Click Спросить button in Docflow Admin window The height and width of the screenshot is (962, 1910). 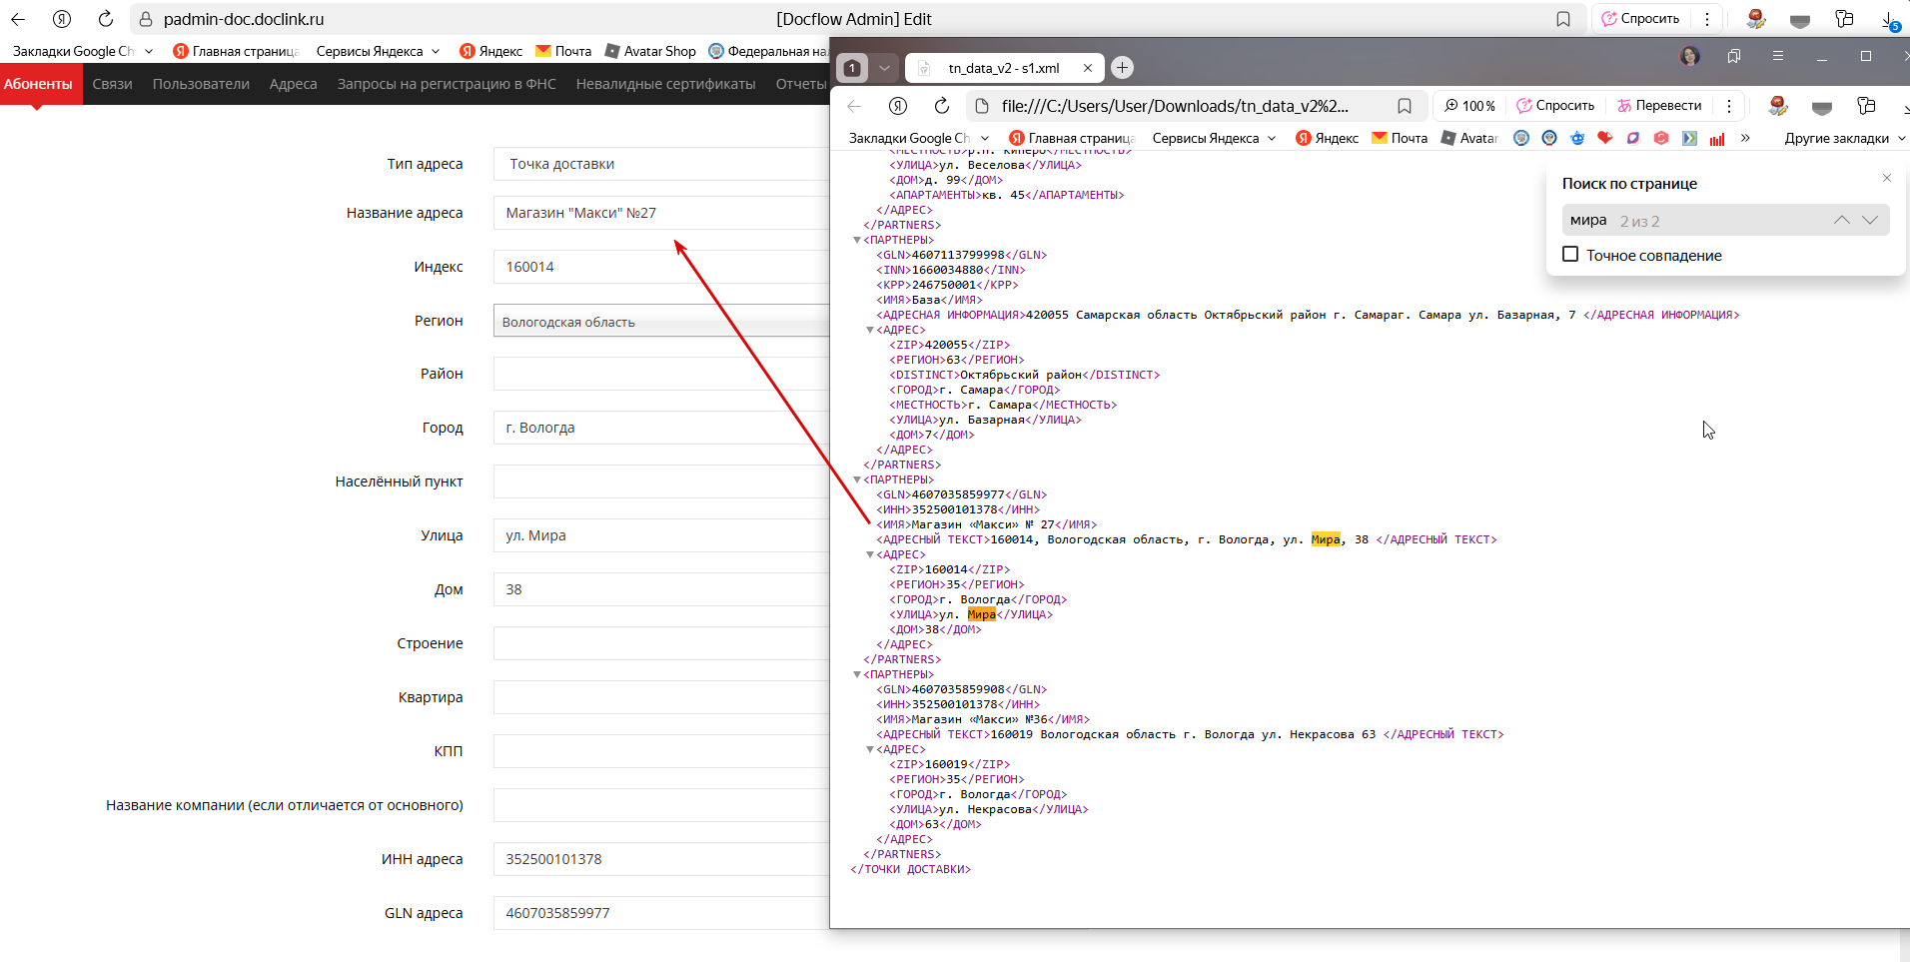pos(1640,19)
